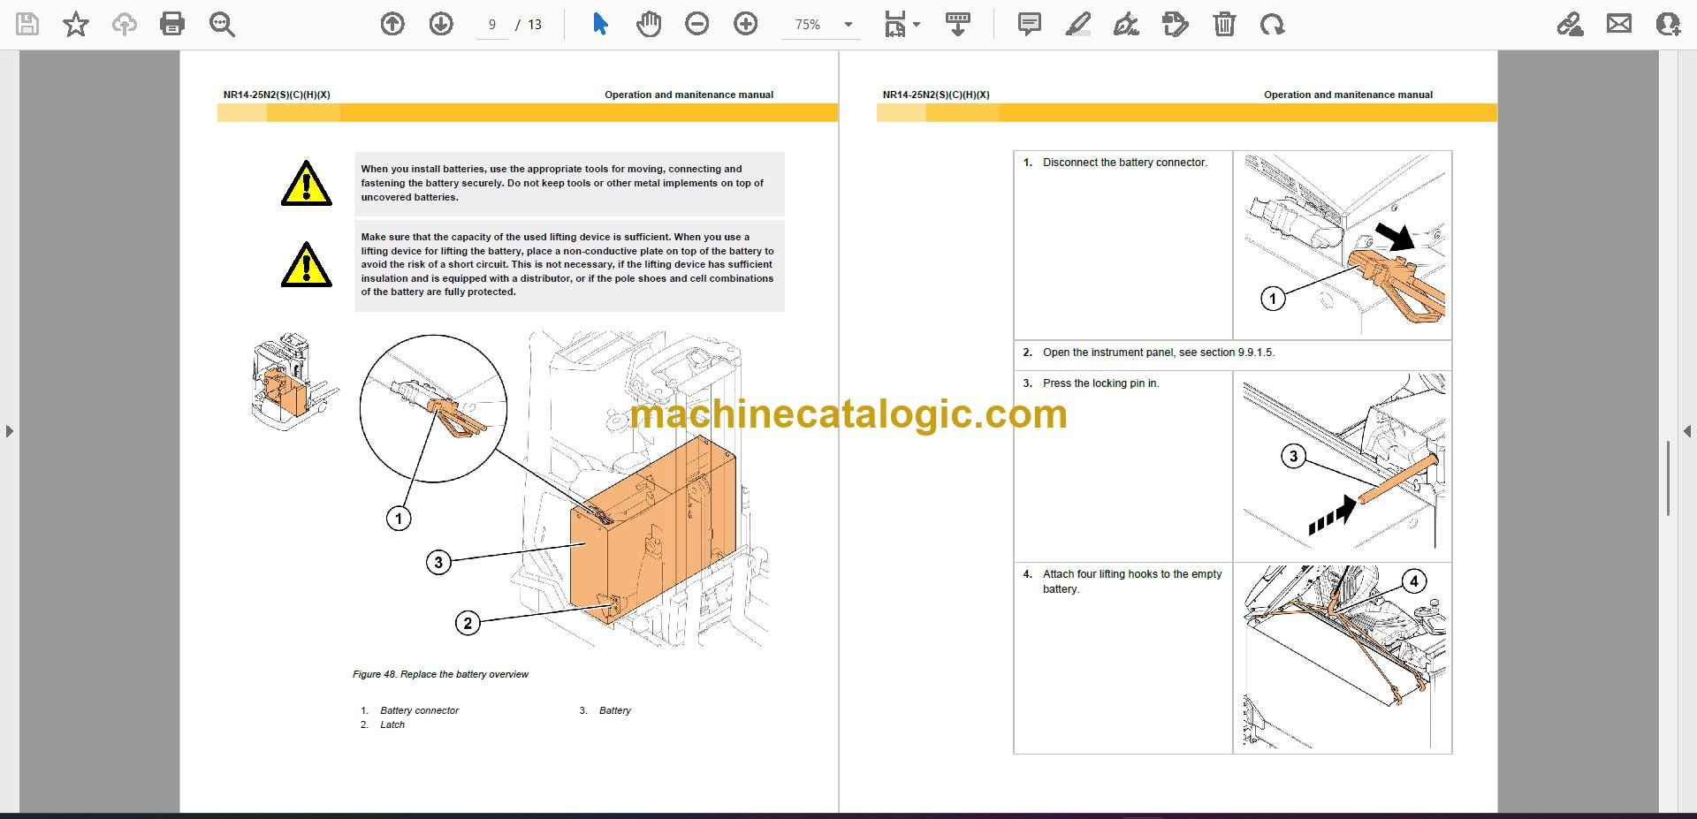Open the Print dialog via printer icon
This screenshot has width=1697, height=819.
(x=172, y=24)
